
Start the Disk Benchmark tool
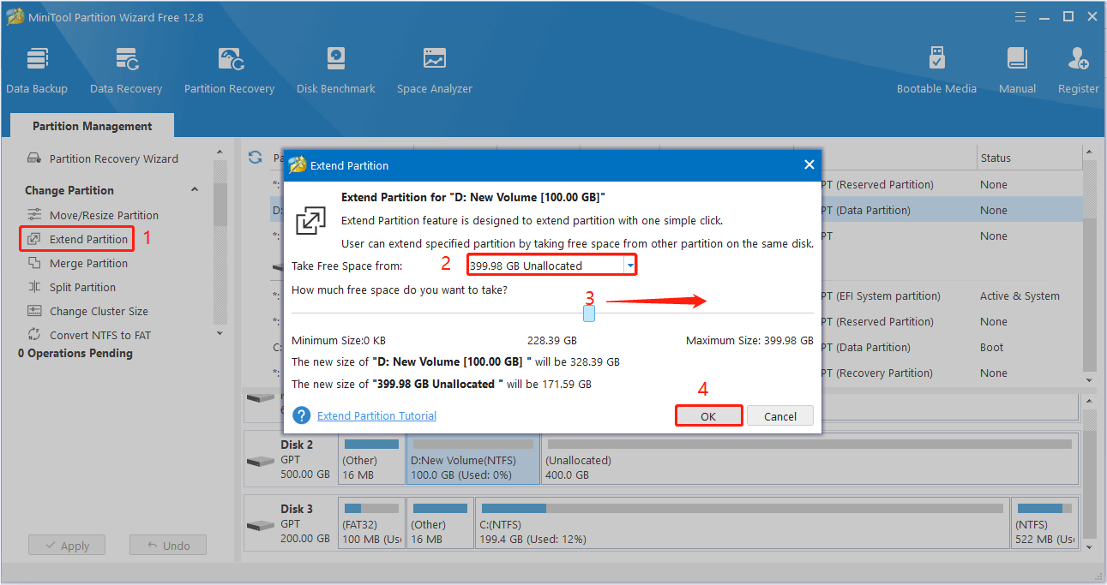336,70
